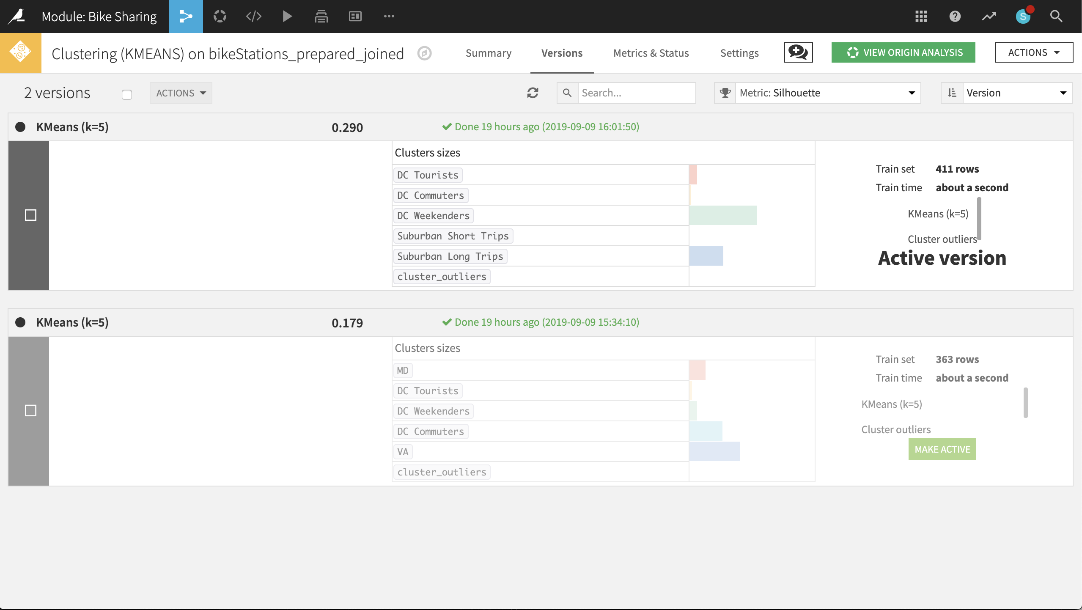Click the MAKE ACTIVE button
The width and height of the screenshot is (1082, 610).
click(942, 449)
